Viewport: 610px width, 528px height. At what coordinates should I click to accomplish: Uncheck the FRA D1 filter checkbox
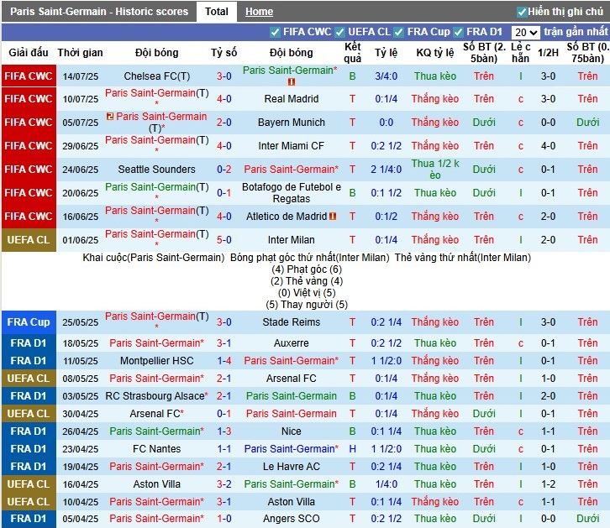[x=458, y=32]
